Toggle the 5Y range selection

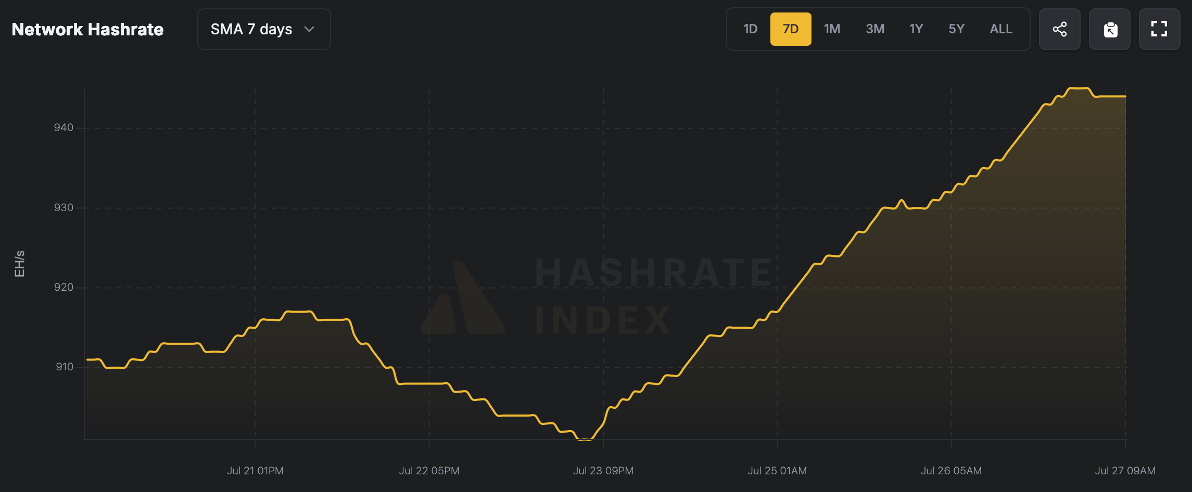956,29
